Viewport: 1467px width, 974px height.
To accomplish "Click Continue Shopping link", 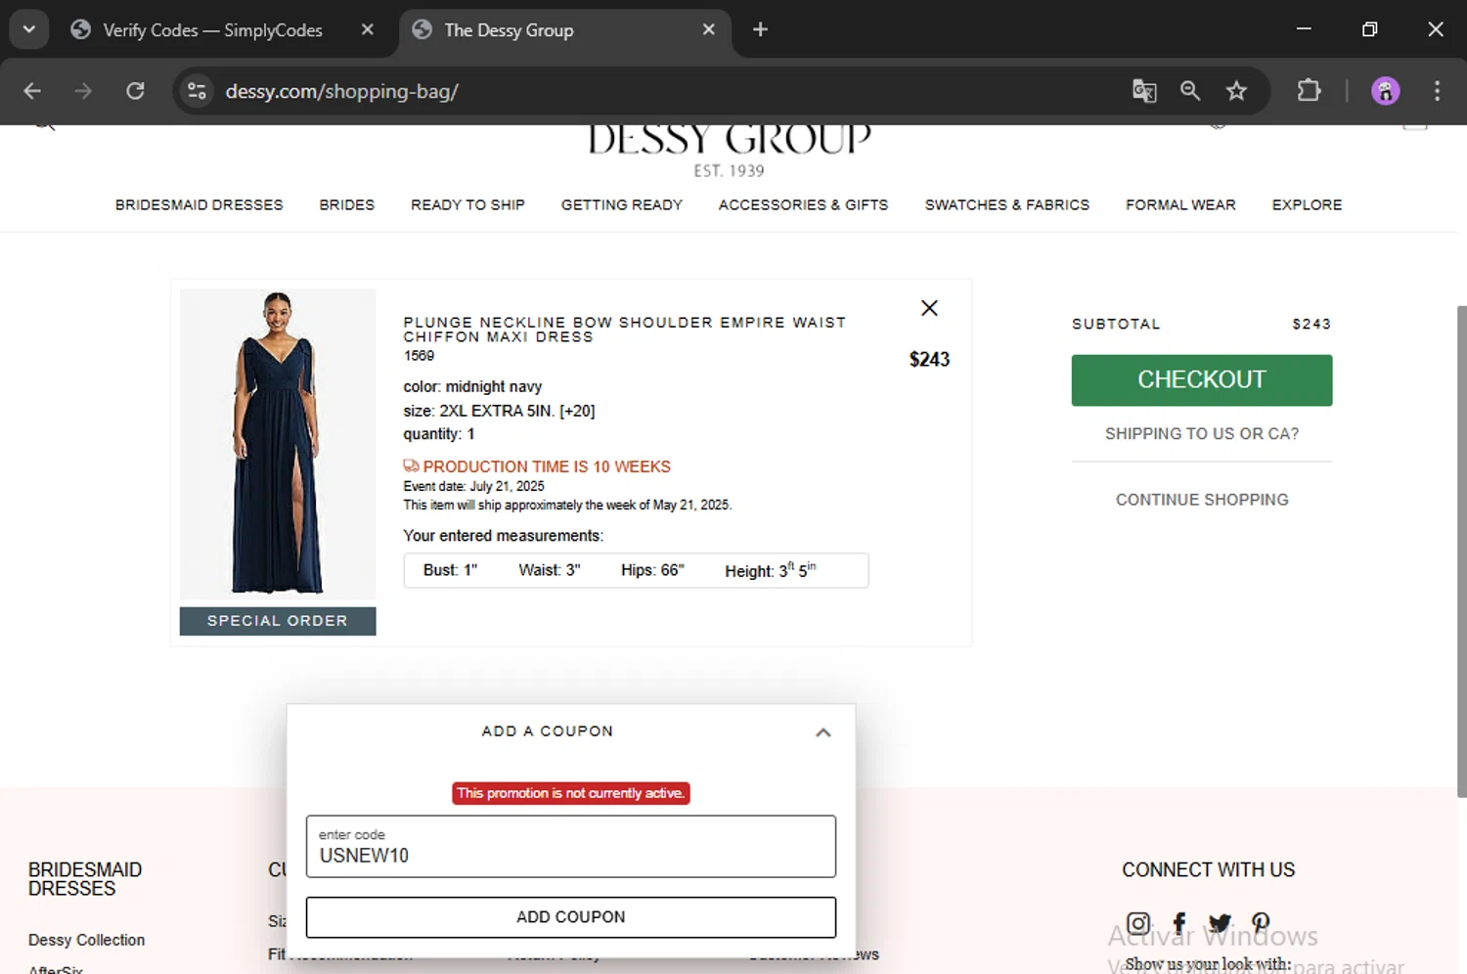I will coord(1201,499).
